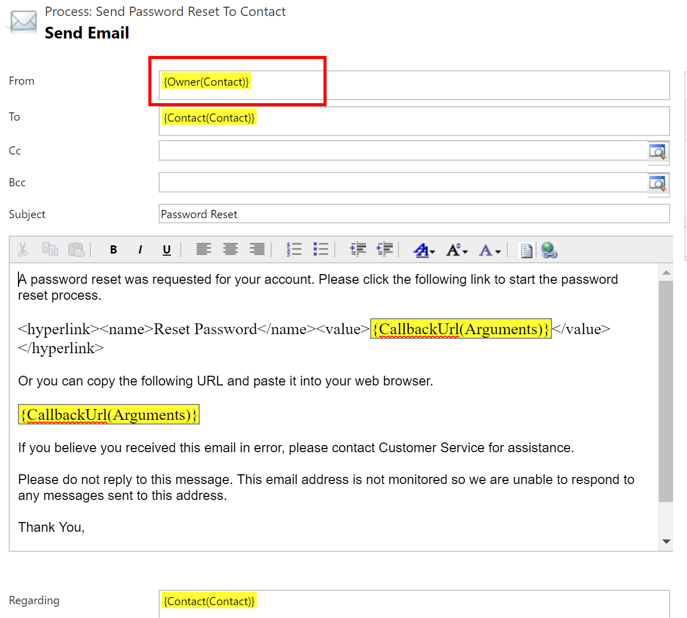Click the From field with Owner(Contact)

coord(414,85)
